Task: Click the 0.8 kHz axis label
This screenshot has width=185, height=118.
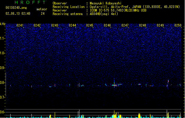Action: point(2,83)
